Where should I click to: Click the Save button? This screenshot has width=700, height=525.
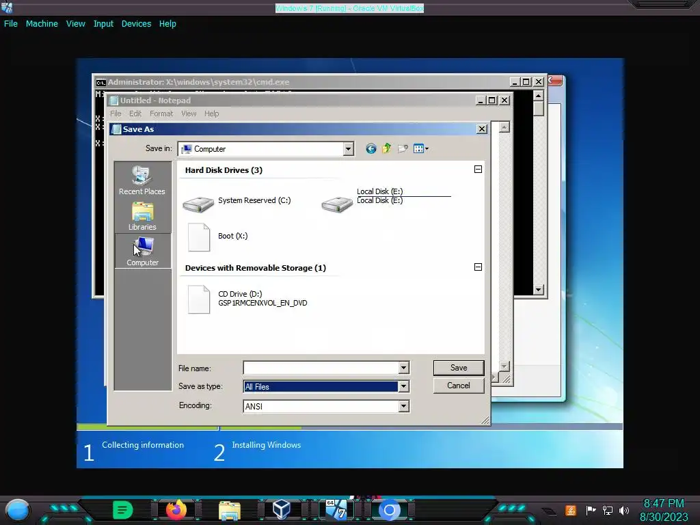point(459,368)
